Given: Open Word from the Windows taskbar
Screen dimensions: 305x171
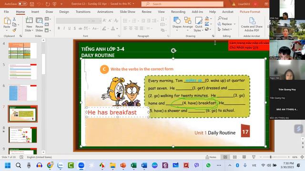Looking at the screenshot, I should tap(144, 165).
